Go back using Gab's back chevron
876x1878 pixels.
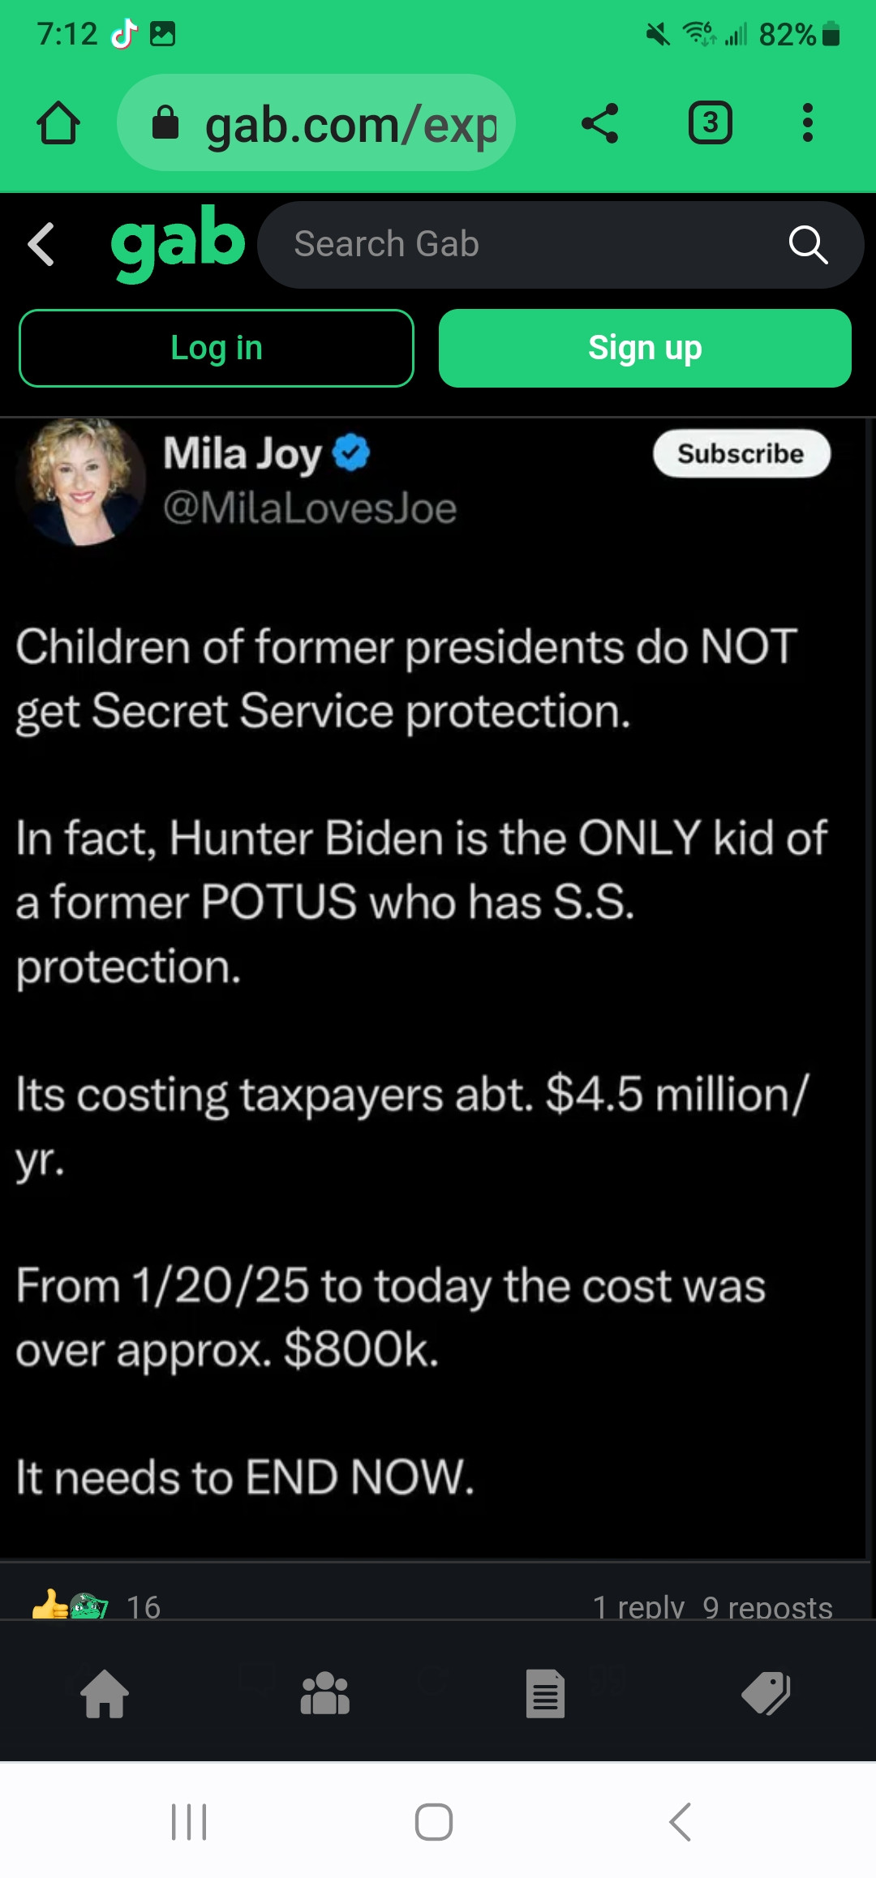coord(42,244)
